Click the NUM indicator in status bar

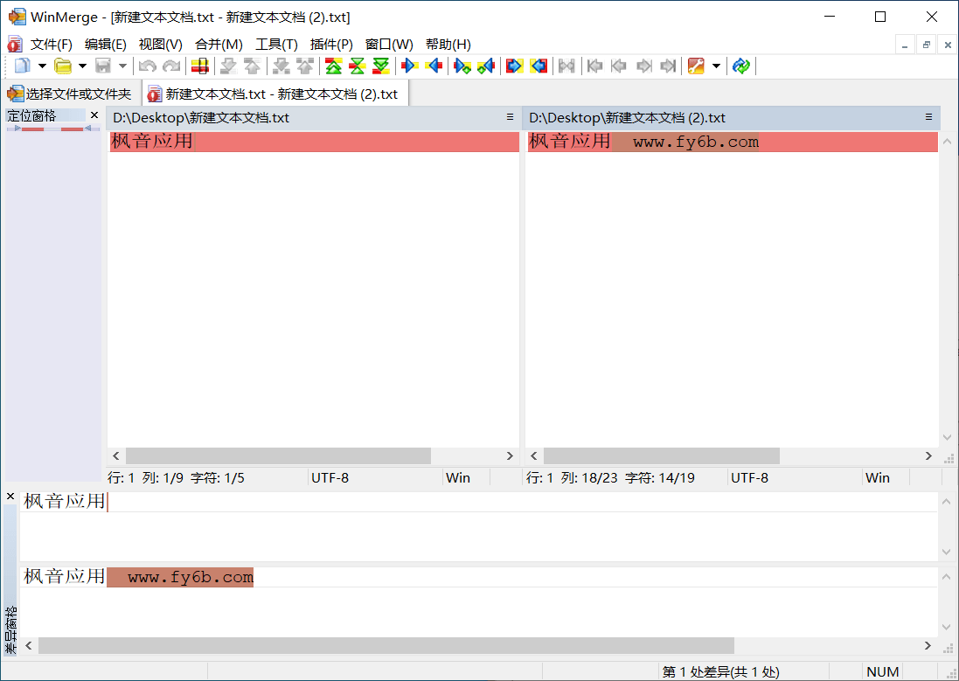[x=883, y=672]
